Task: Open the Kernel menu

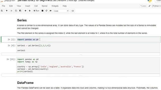Action: tap(45, 6)
